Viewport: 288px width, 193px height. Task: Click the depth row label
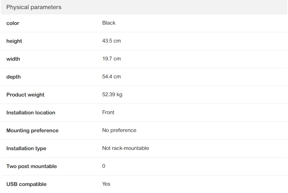[14, 77]
